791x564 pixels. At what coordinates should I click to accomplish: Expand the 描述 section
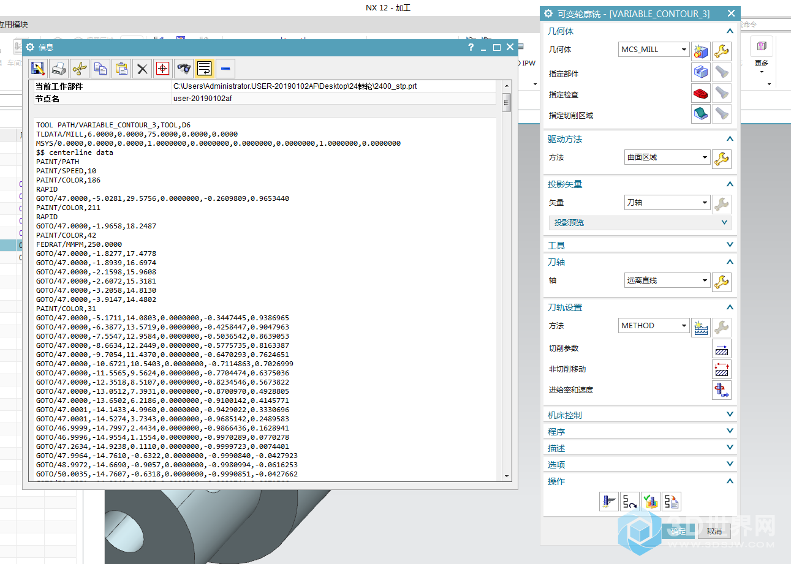coord(640,448)
